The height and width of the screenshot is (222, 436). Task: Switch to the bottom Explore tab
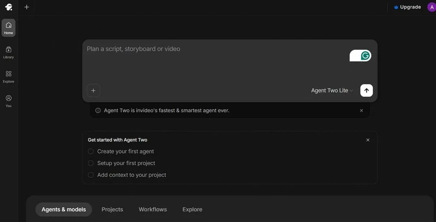tap(192, 210)
